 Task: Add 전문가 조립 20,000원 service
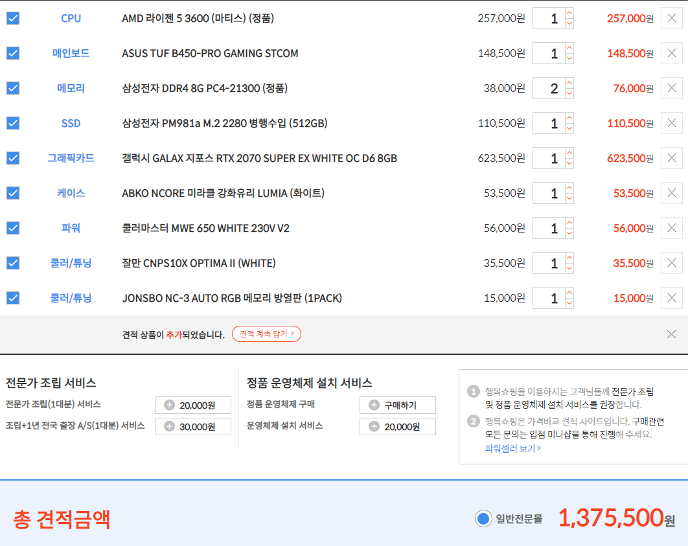click(x=193, y=405)
